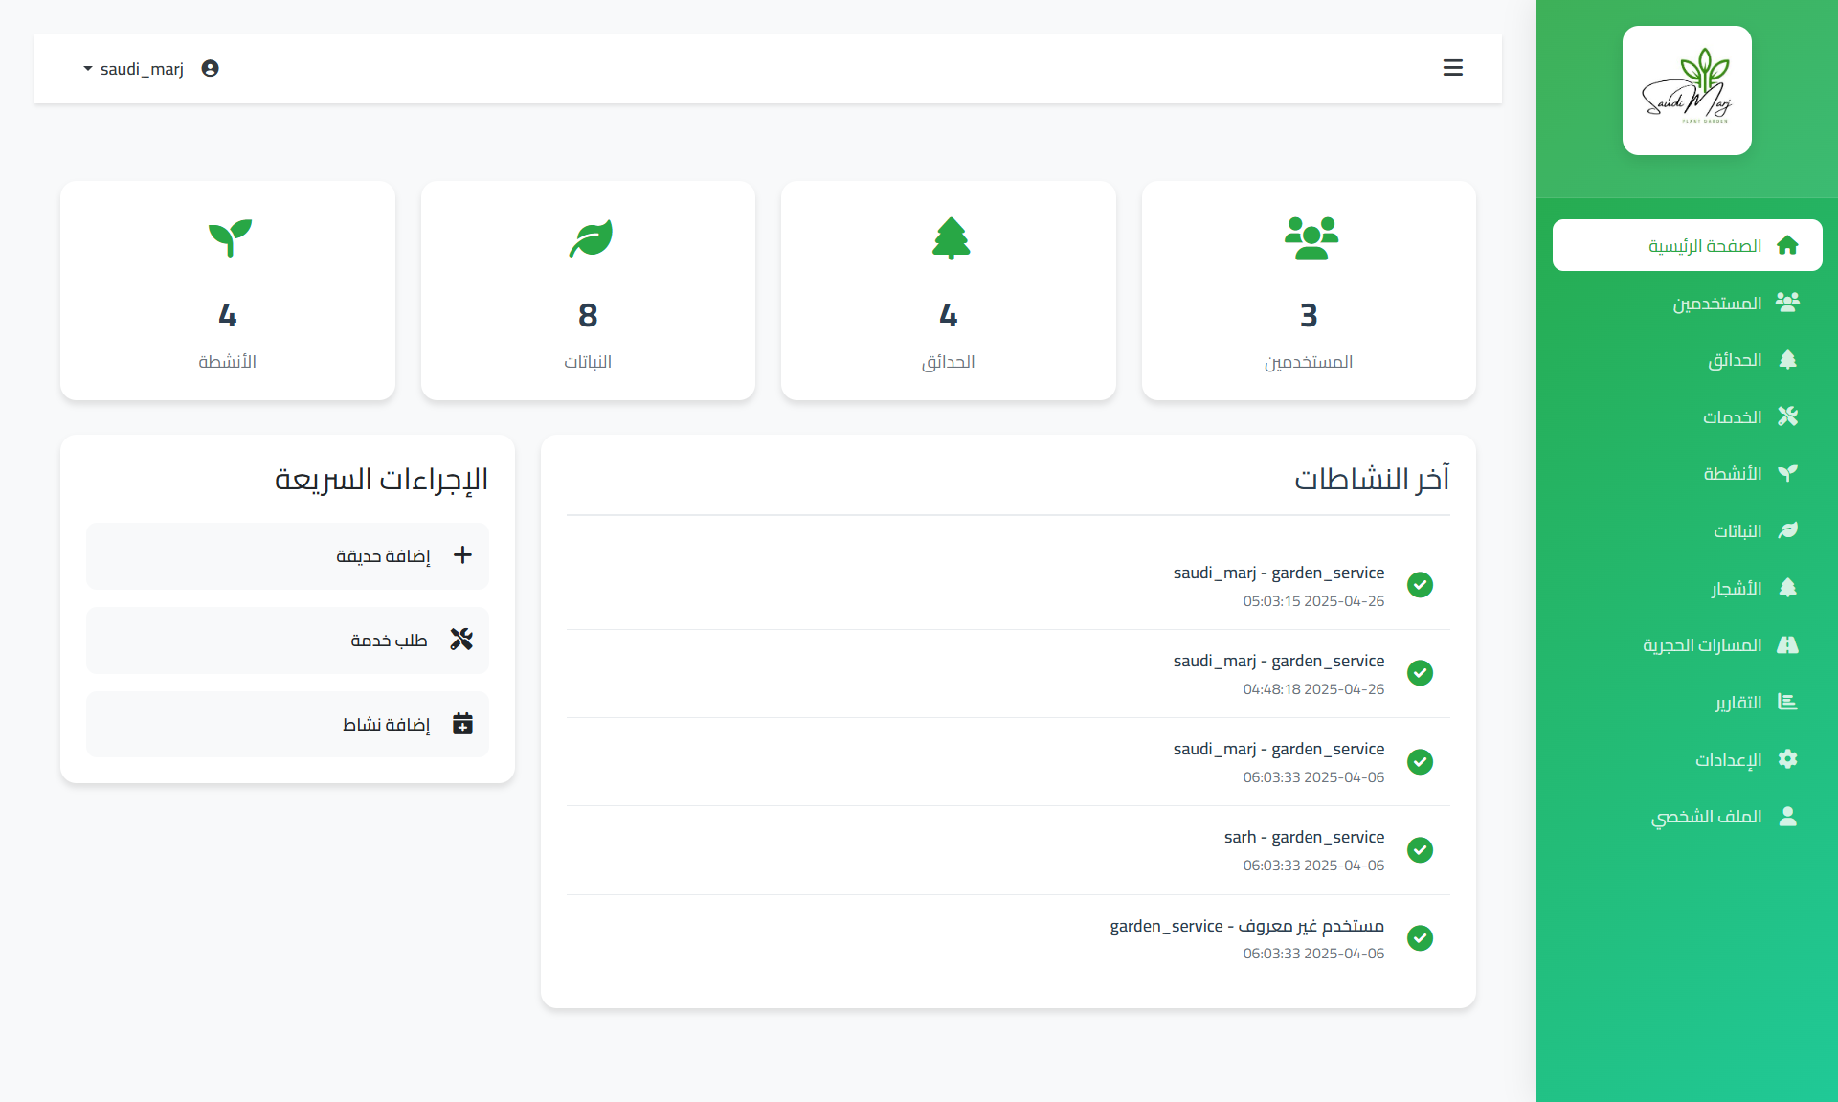Click the tree icon next to الأشجار

(x=1787, y=587)
